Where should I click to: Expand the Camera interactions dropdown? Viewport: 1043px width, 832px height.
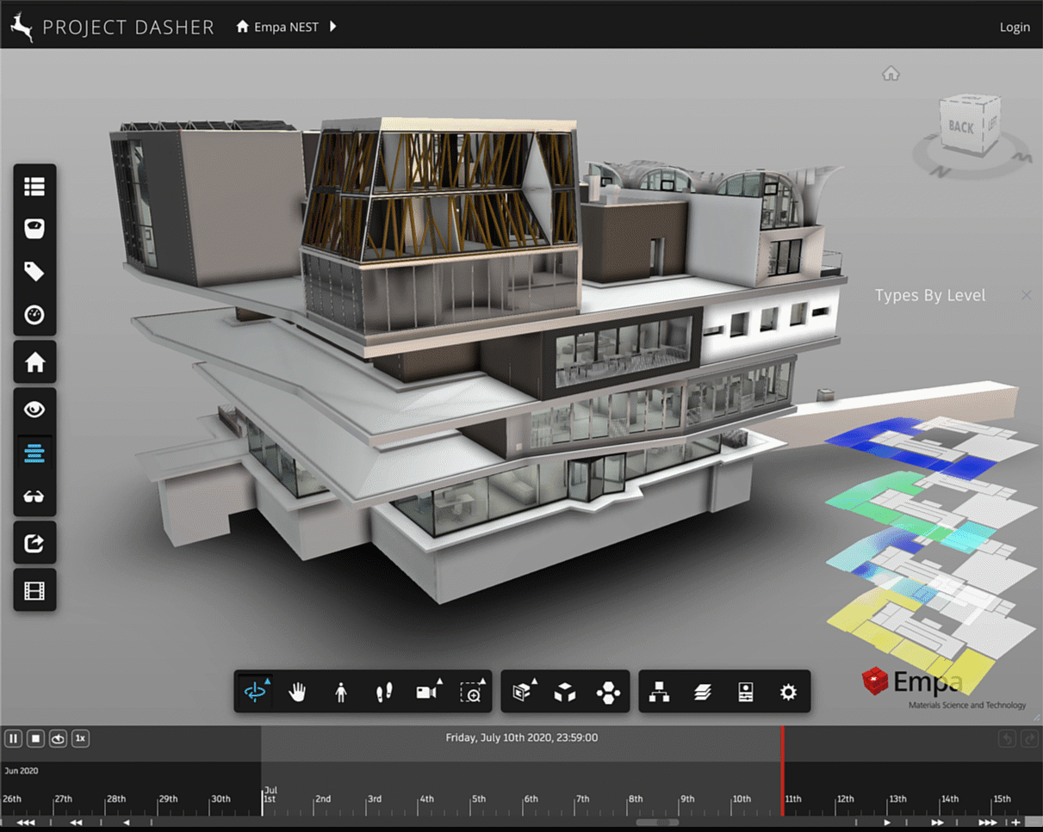point(428,692)
